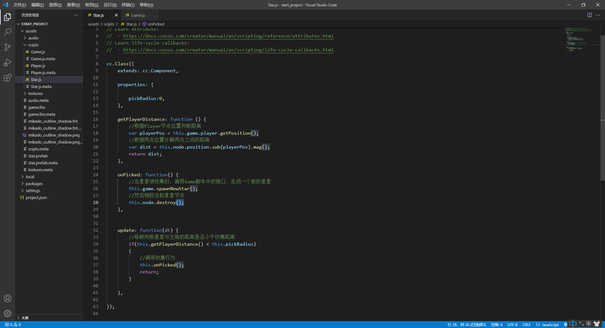Open the Source Control view
Screen dimensions: 605x328
pyautogui.click(x=8, y=47)
